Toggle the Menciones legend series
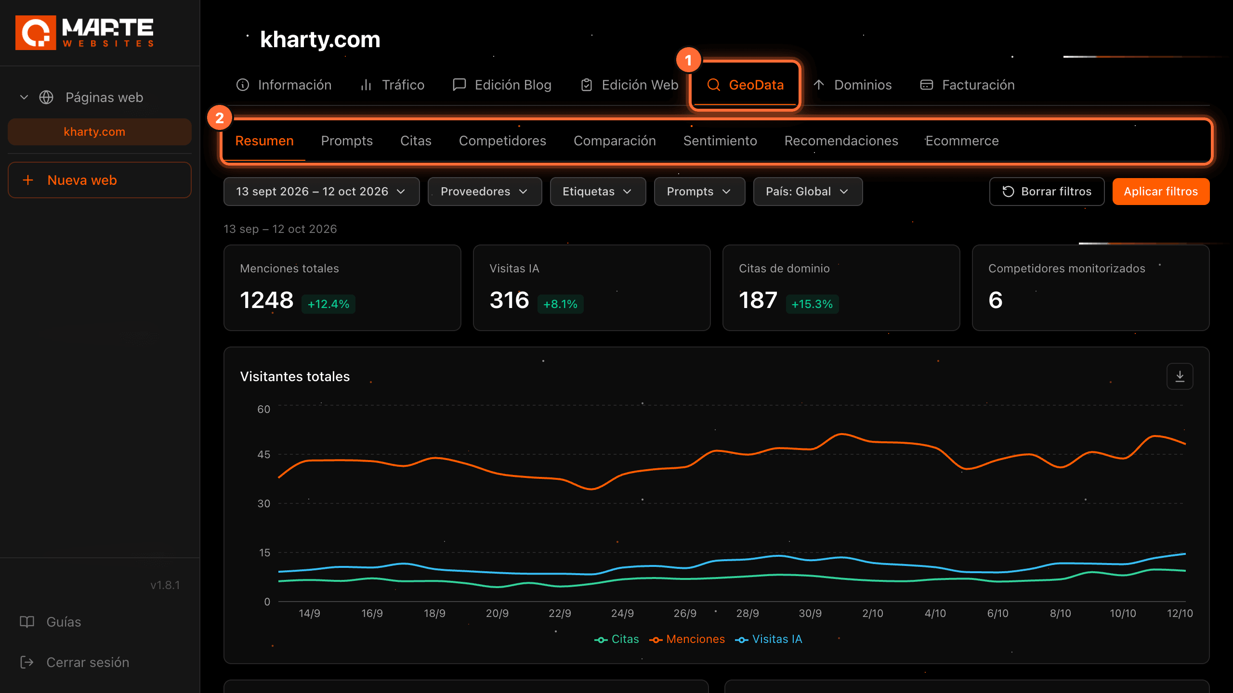 (687, 639)
